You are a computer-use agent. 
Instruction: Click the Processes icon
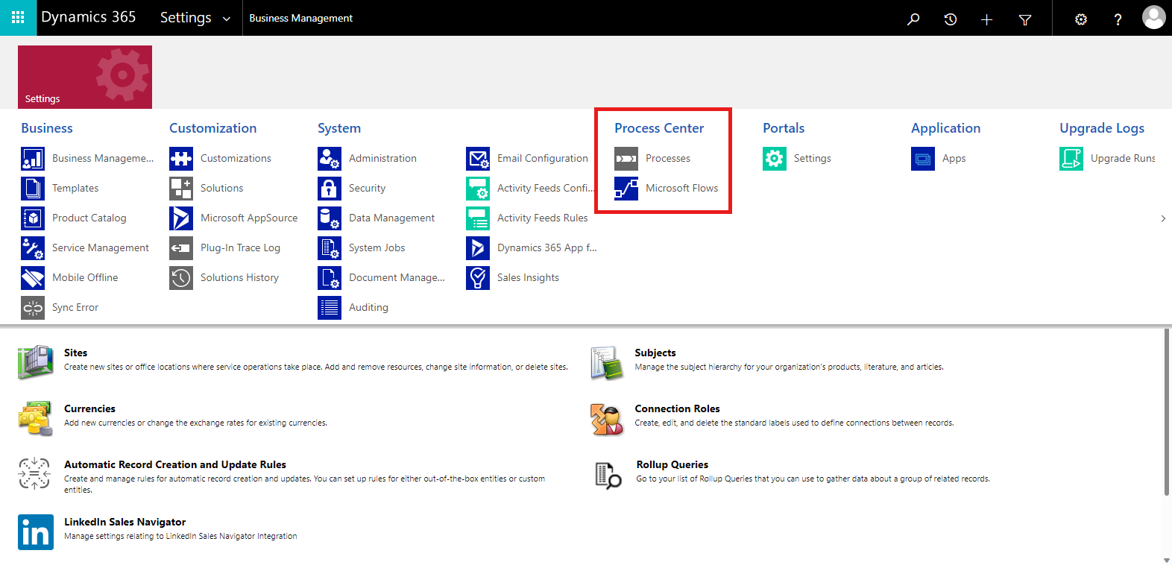point(626,159)
